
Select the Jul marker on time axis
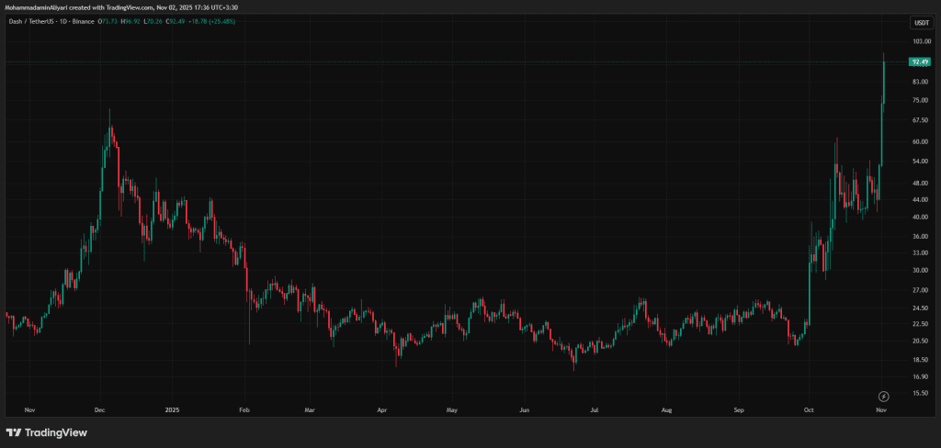tap(595, 409)
